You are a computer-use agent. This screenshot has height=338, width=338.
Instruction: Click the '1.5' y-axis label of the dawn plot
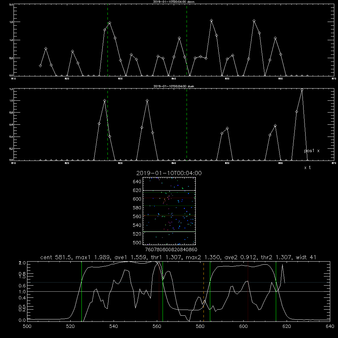tap(11, 22)
